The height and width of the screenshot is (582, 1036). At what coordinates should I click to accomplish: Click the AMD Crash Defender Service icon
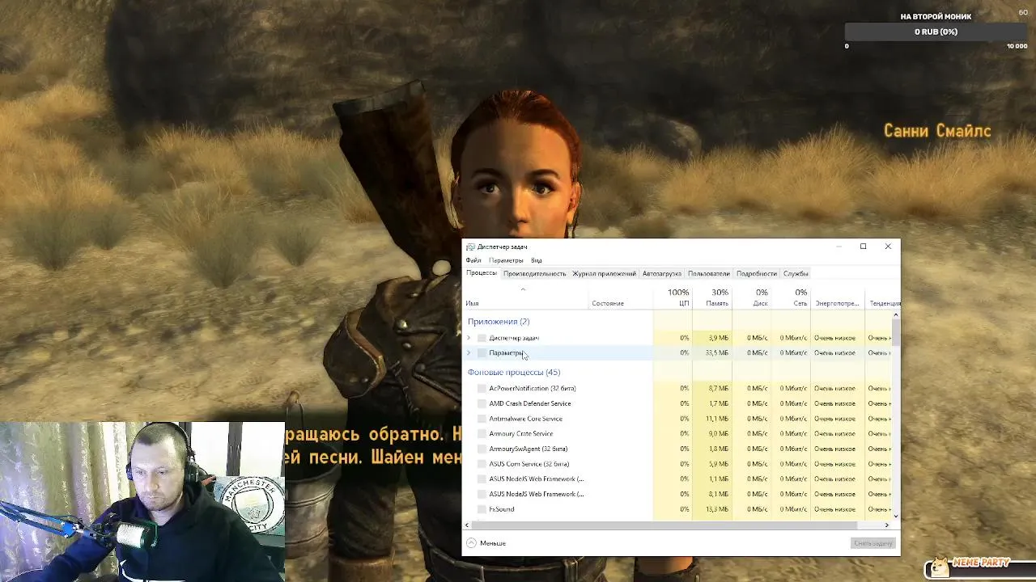482,403
